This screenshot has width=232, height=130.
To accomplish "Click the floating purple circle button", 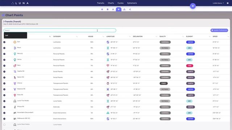I will (x=193, y=6).
